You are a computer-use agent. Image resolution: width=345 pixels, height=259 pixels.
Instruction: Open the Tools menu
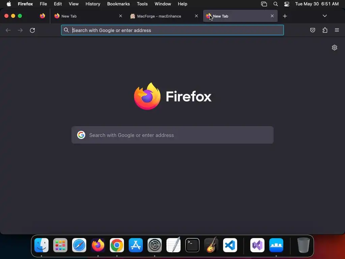(142, 4)
